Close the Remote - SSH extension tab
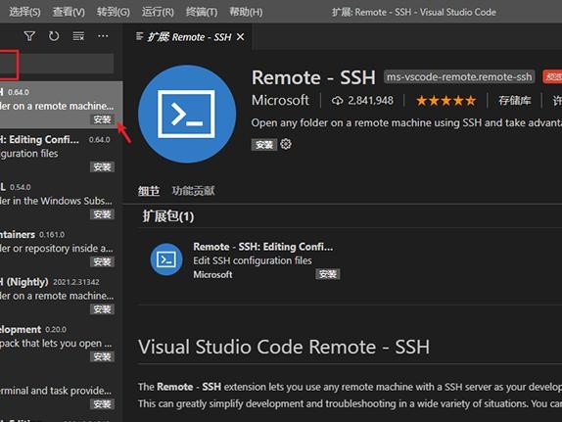Viewport: 562px width, 422px height. point(241,37)
